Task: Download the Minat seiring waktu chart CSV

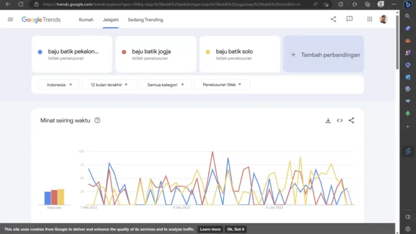Action: (328, 120)
